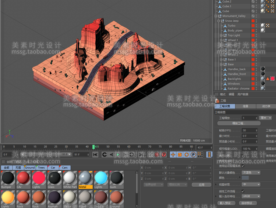The image size is (276, 208).
Task: Toggle Cube visibility dots
Action: pos(256,11)
